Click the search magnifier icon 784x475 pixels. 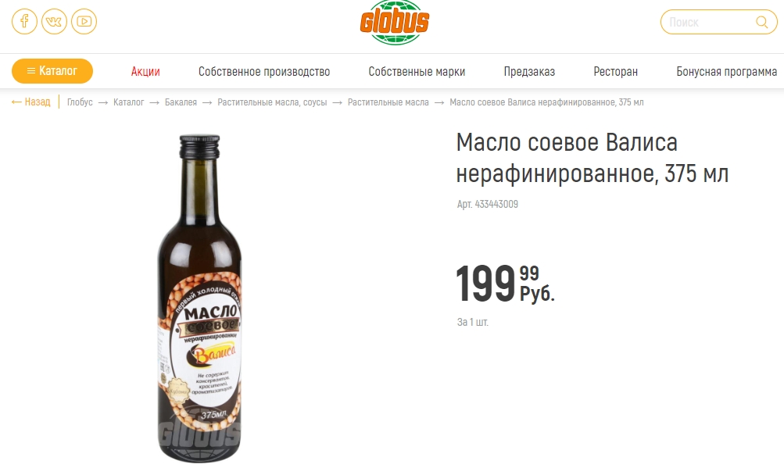click(761, 22)
